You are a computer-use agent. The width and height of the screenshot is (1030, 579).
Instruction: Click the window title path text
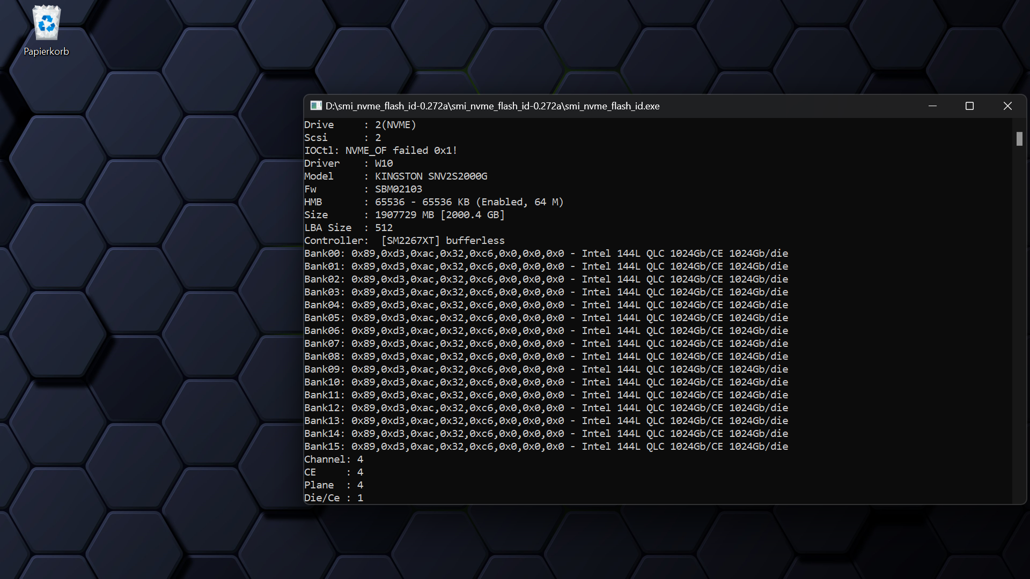tap(492, 106)
